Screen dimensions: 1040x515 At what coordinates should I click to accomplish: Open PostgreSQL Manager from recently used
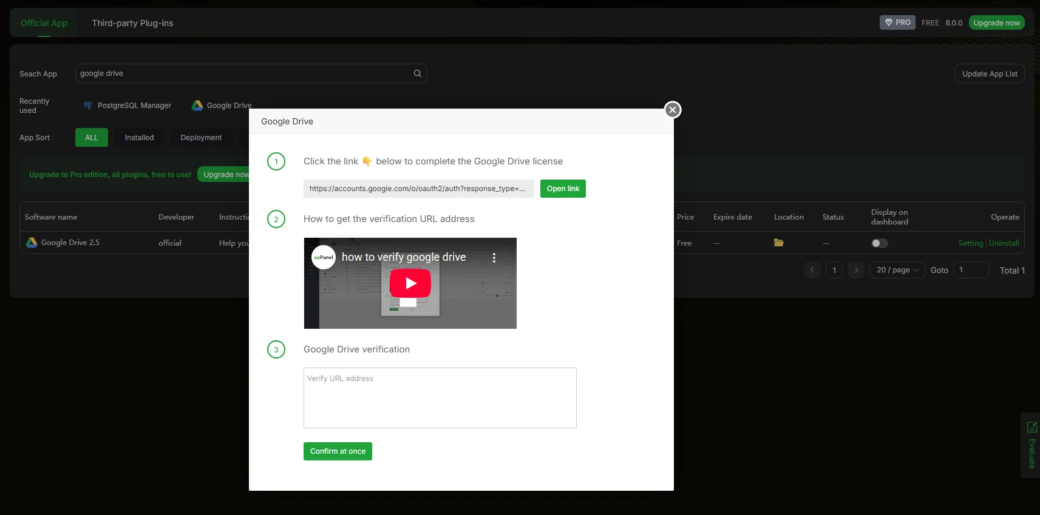tap(127, 106)
